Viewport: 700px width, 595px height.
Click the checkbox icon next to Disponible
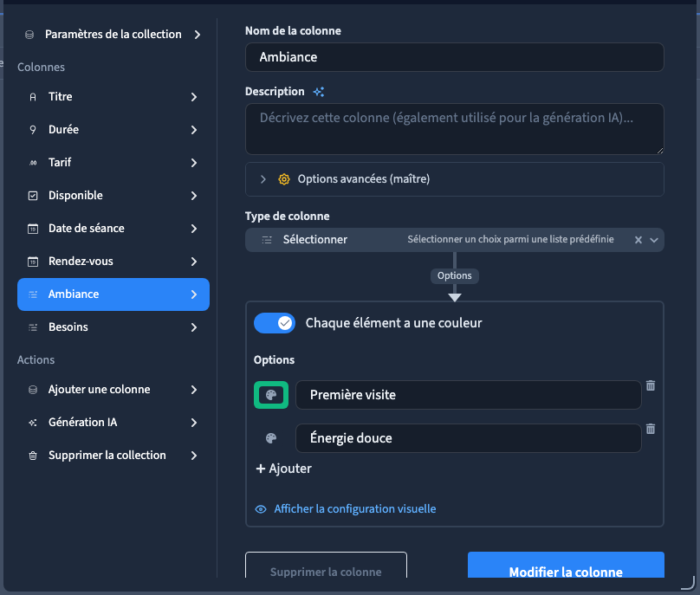[x=33, y=196]
